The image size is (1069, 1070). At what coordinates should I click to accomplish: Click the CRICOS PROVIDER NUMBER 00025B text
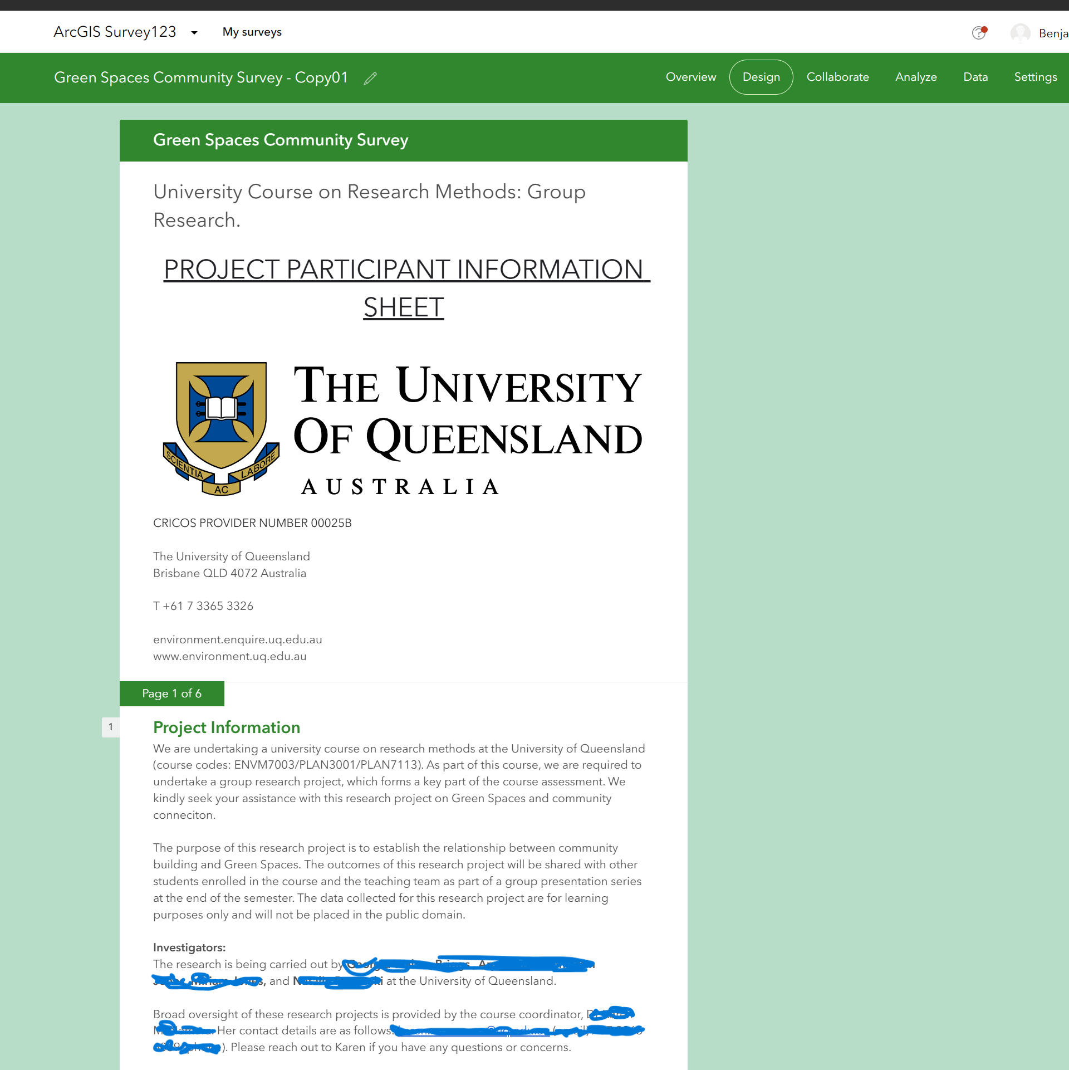252,523
